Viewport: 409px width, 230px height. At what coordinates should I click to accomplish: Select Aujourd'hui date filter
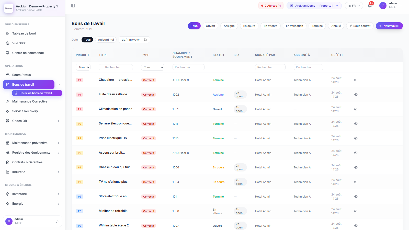click(x=106, y=40)
